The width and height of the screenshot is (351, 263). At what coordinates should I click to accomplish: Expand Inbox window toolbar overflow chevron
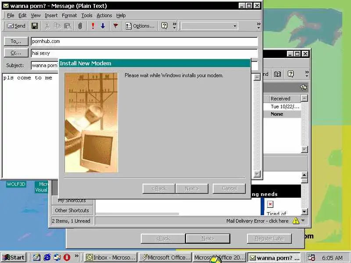click(307, 74)
